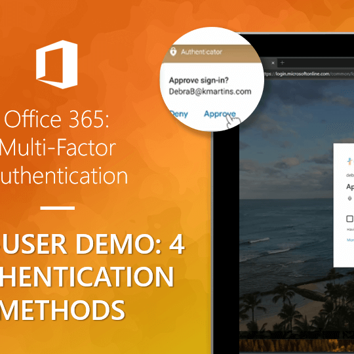Screen dimensions: 354x354
Task: Click the Office logo
Action: pos(57,64)
